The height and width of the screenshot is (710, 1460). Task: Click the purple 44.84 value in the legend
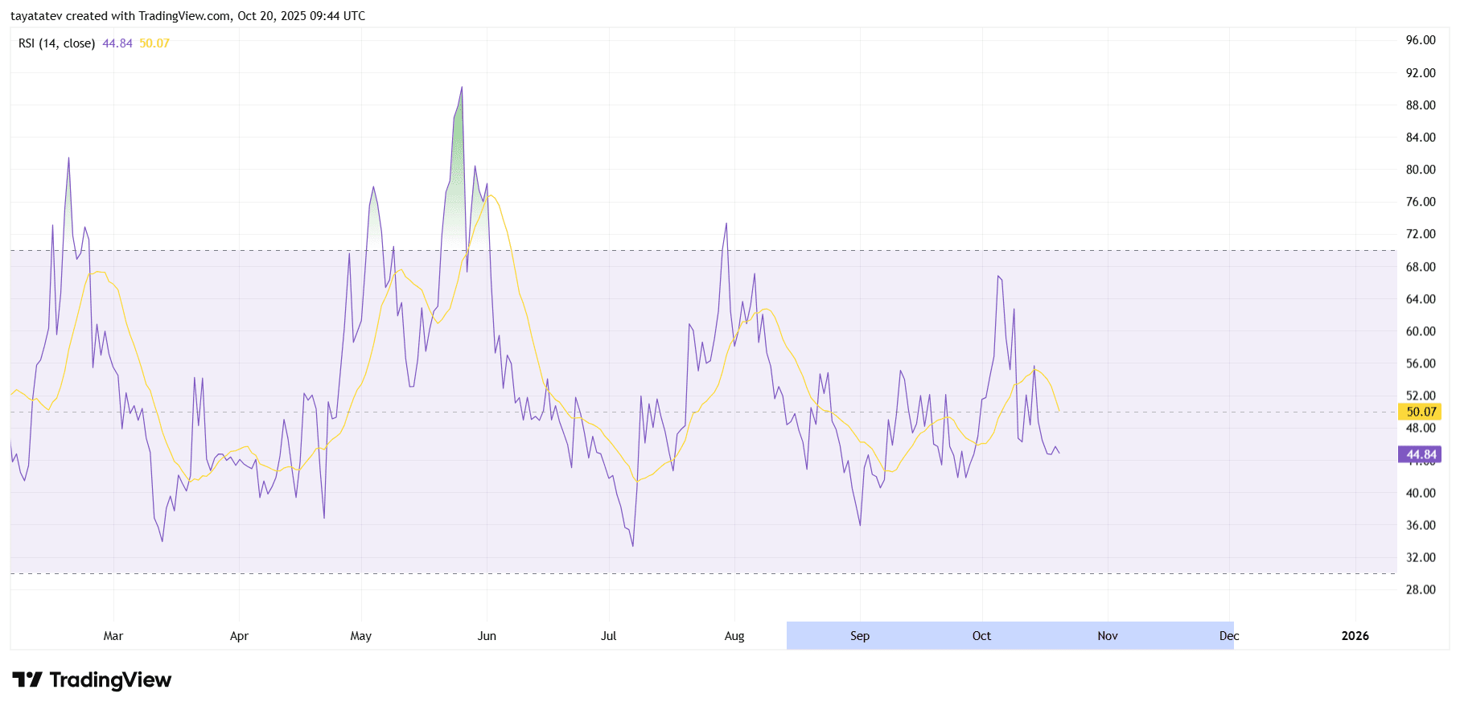tap(117, 43)
